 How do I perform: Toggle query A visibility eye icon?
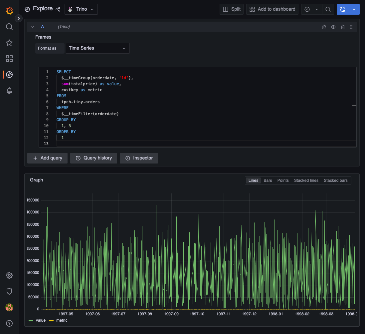pyautogui.click(x=333, y=27)
